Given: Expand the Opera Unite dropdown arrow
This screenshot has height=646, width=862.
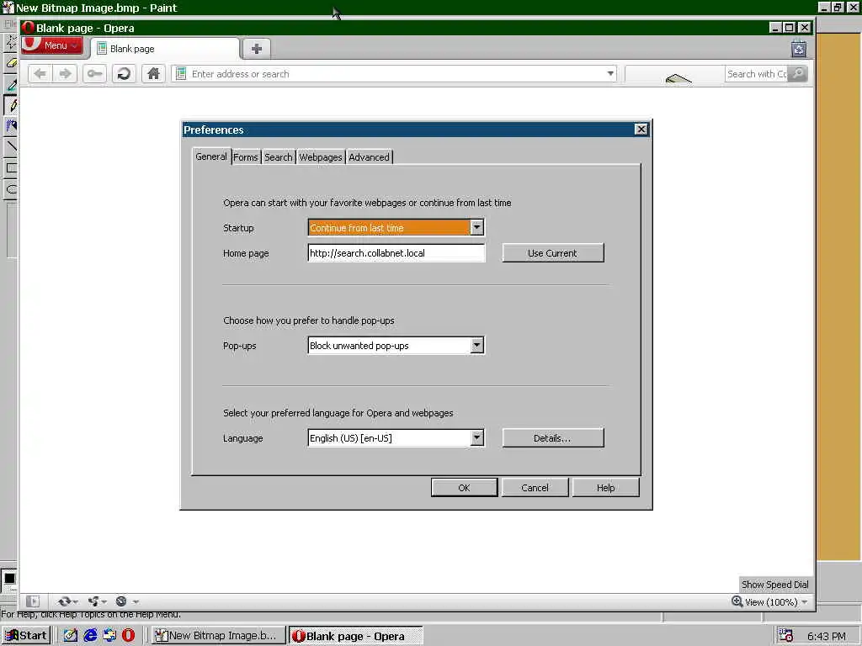Looking at the screenshot, I should pyautogui.click(x=104, y=602).
